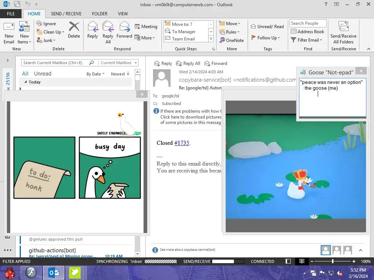Open the By Date arrangement dropdown
Image resolution: width=374 pixels, height=280 pixels.
click(95, 74)
